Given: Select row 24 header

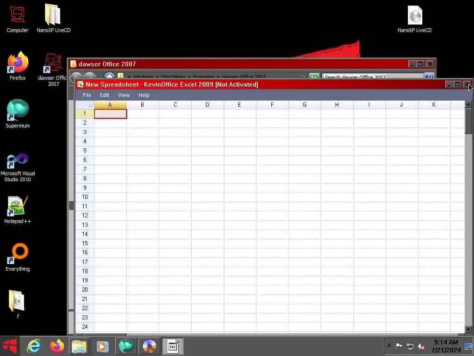Looking at the screenshot, I should pyautogui.click(x=85, y=327).
